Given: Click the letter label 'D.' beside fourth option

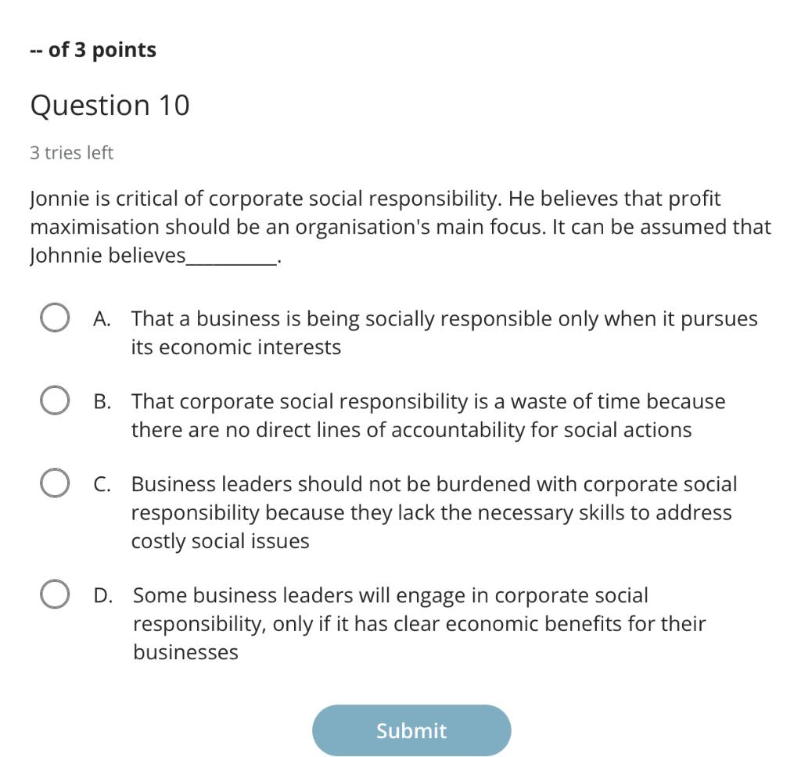Looking at the screenshot, I should (x=102, y=595).
